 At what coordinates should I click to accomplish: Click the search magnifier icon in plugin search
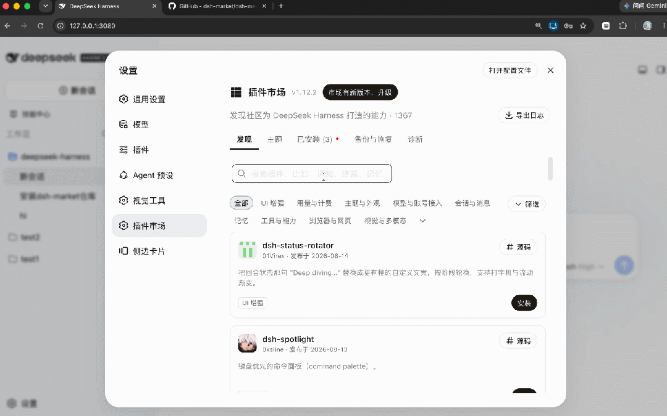241,174
